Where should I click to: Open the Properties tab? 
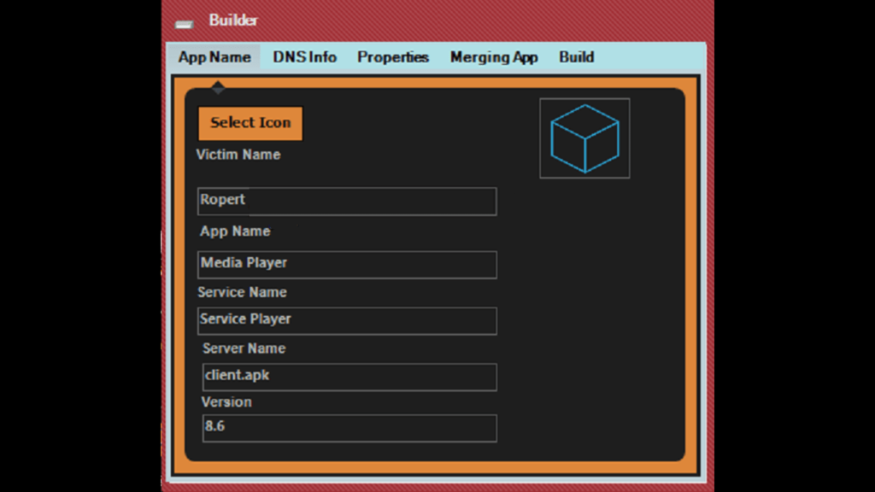(x=393, y=57)
